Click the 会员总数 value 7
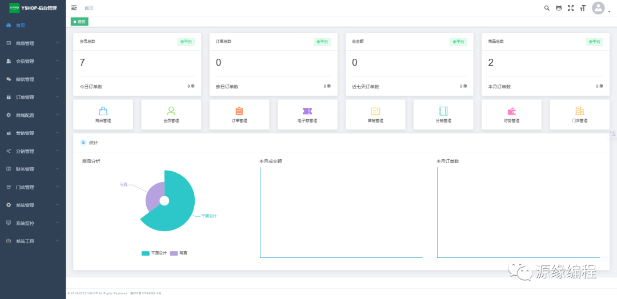 click(82, 62)
